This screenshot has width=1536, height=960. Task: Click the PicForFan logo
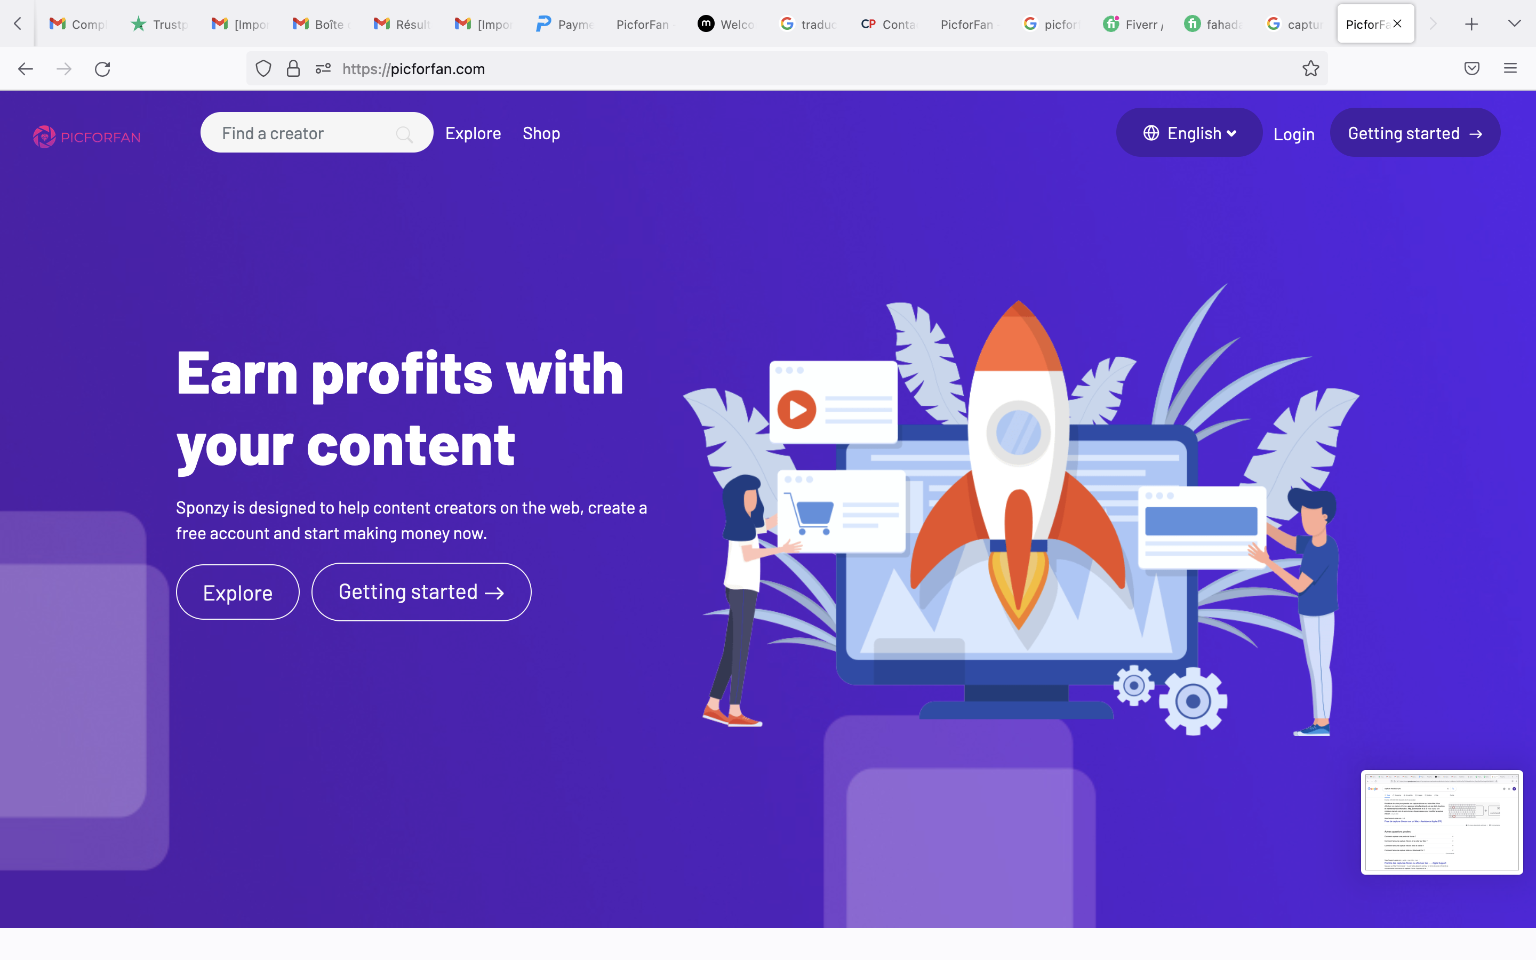click(x=87, y=137)
